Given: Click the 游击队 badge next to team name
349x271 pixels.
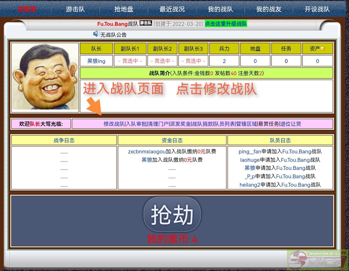Looking at the screenshot, I should tap(145, 24).
